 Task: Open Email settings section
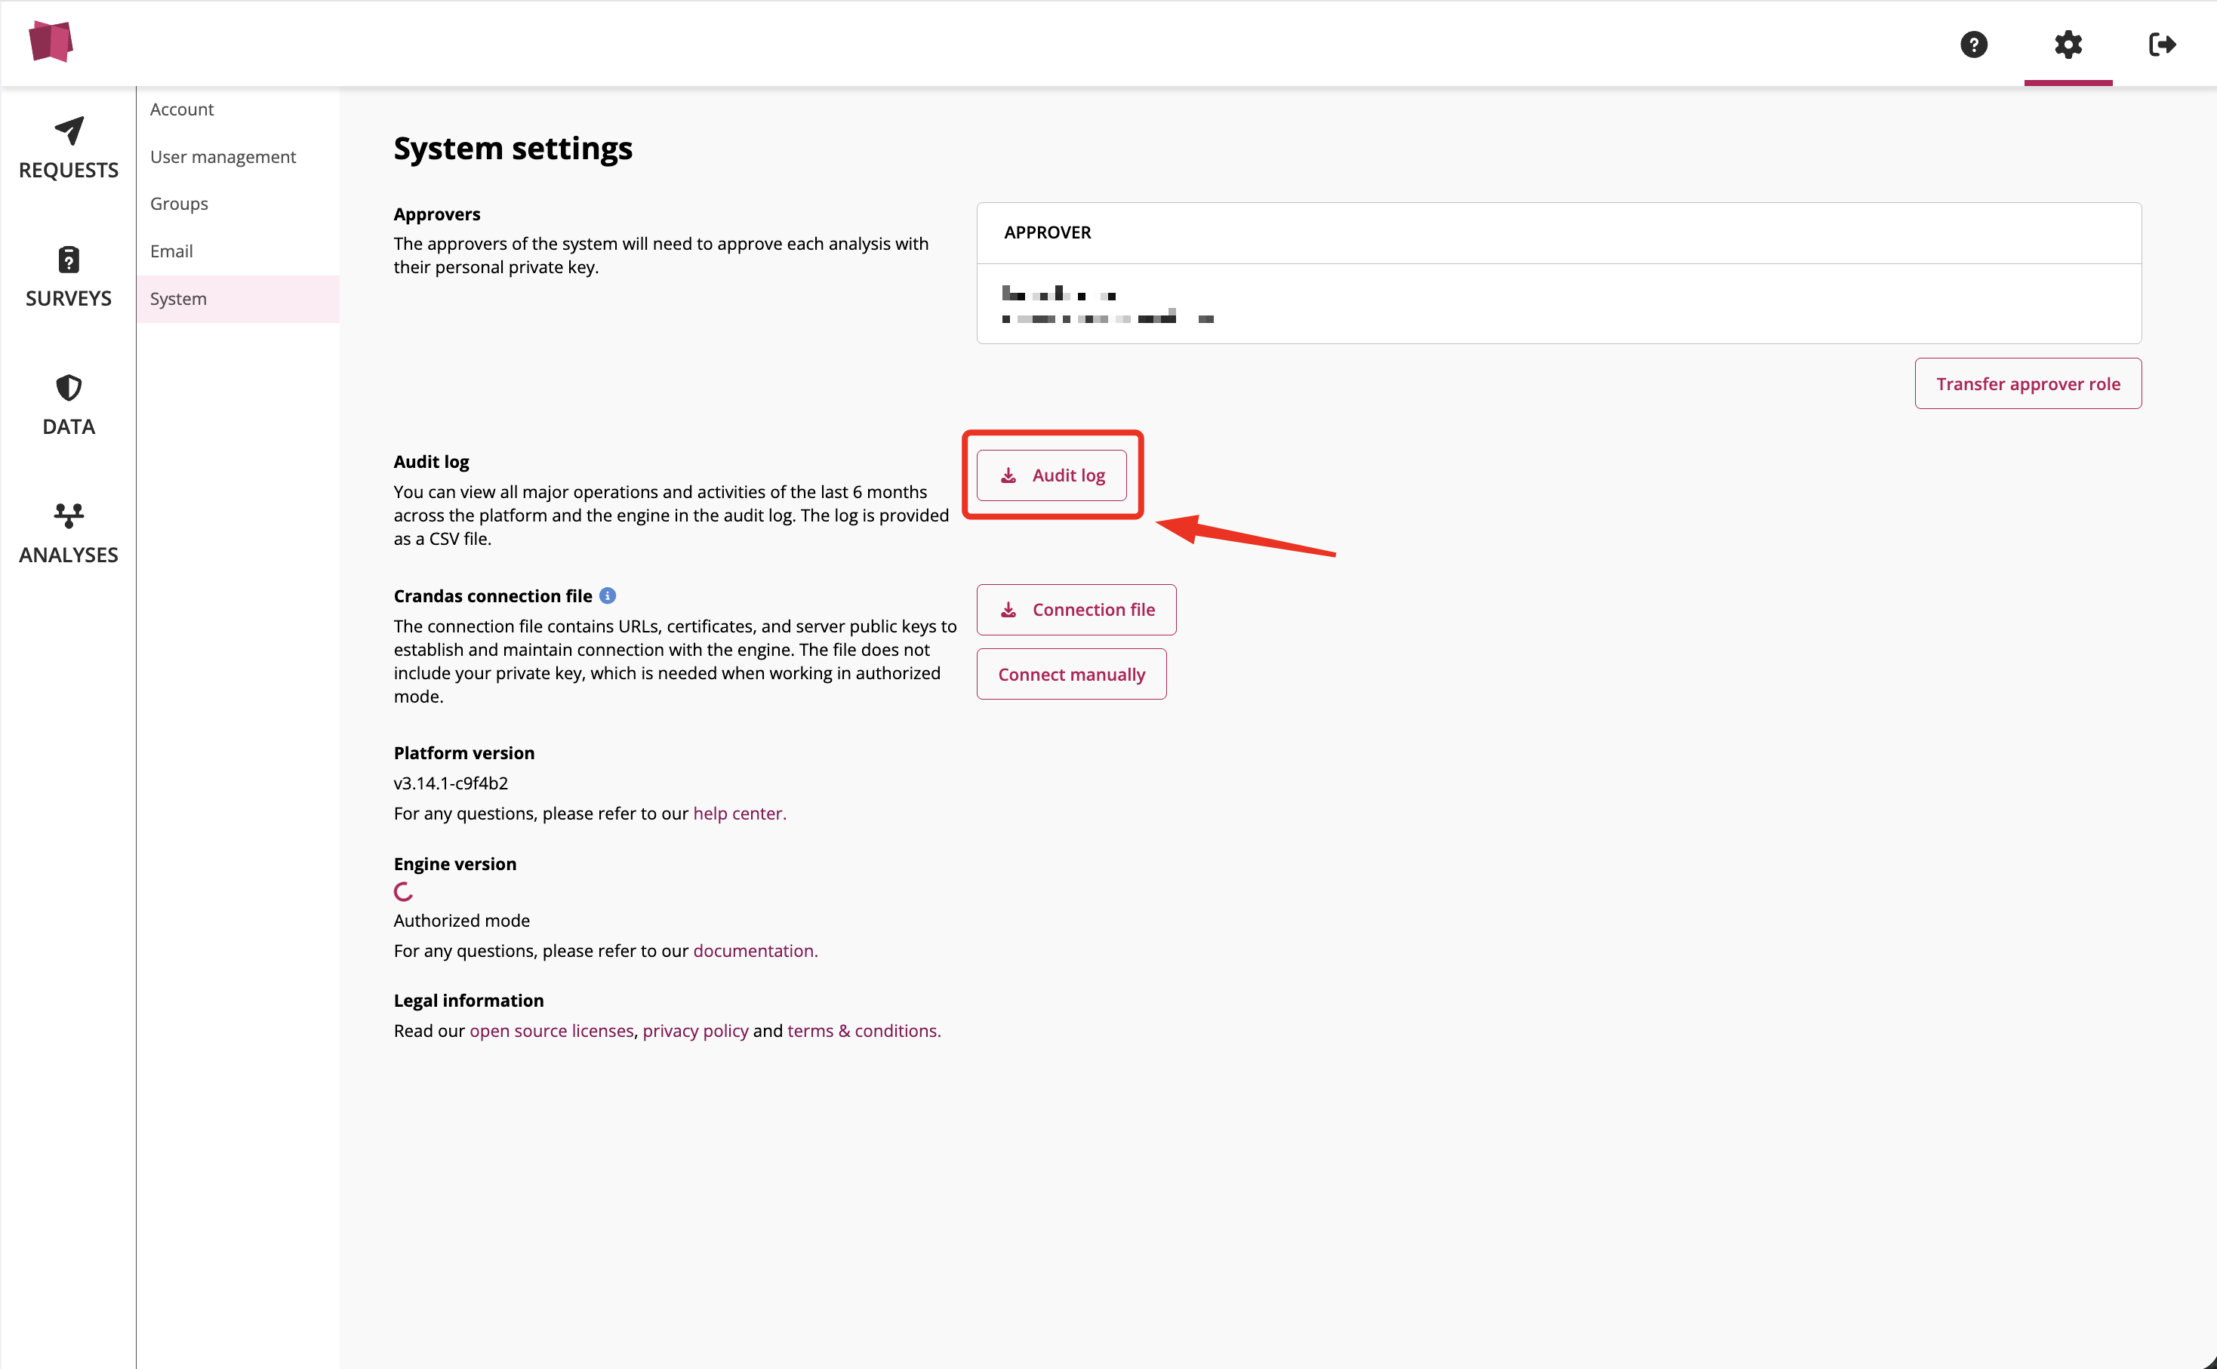(171, 252)
